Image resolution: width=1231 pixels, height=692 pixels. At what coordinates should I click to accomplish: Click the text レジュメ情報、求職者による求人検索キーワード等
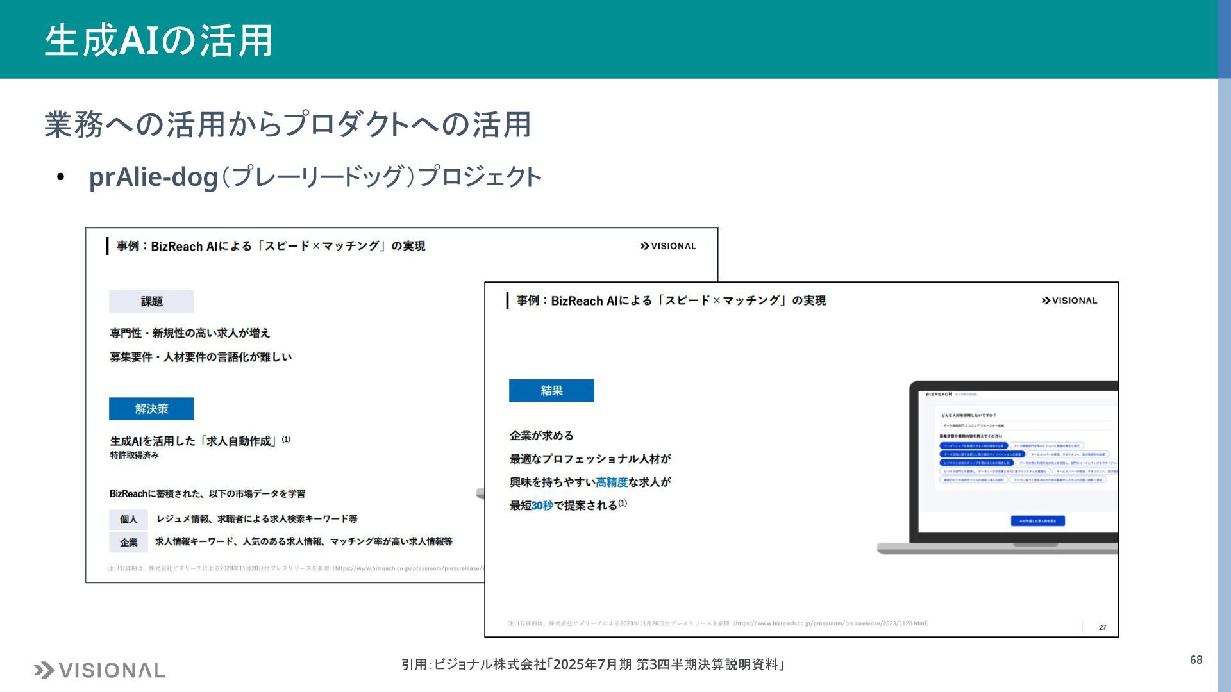256,518
